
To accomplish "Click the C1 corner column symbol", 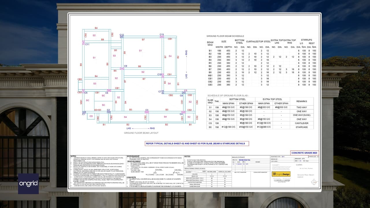I will point(84,112).
